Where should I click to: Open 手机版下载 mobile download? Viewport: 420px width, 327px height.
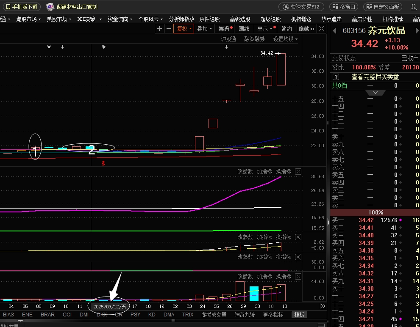[22, 7]
